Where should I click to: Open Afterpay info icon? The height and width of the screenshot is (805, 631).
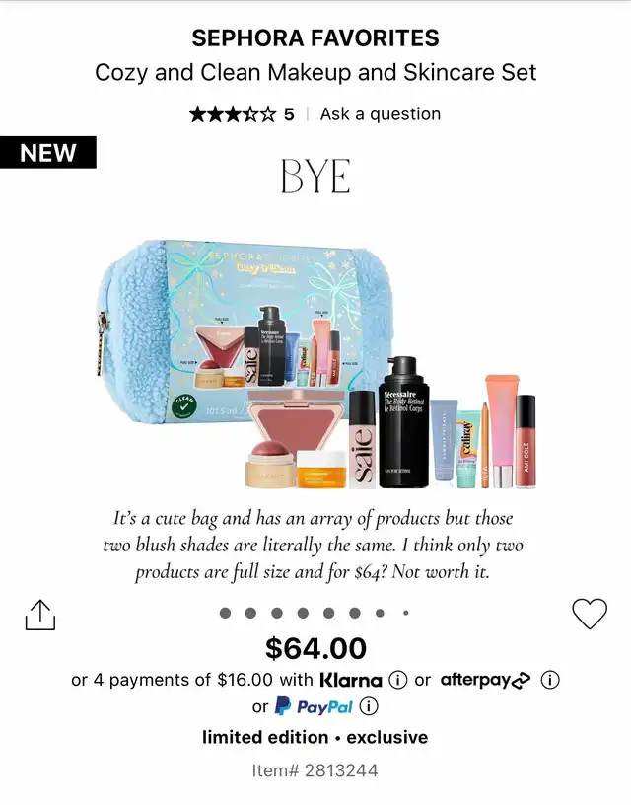[x=550, y=680]
